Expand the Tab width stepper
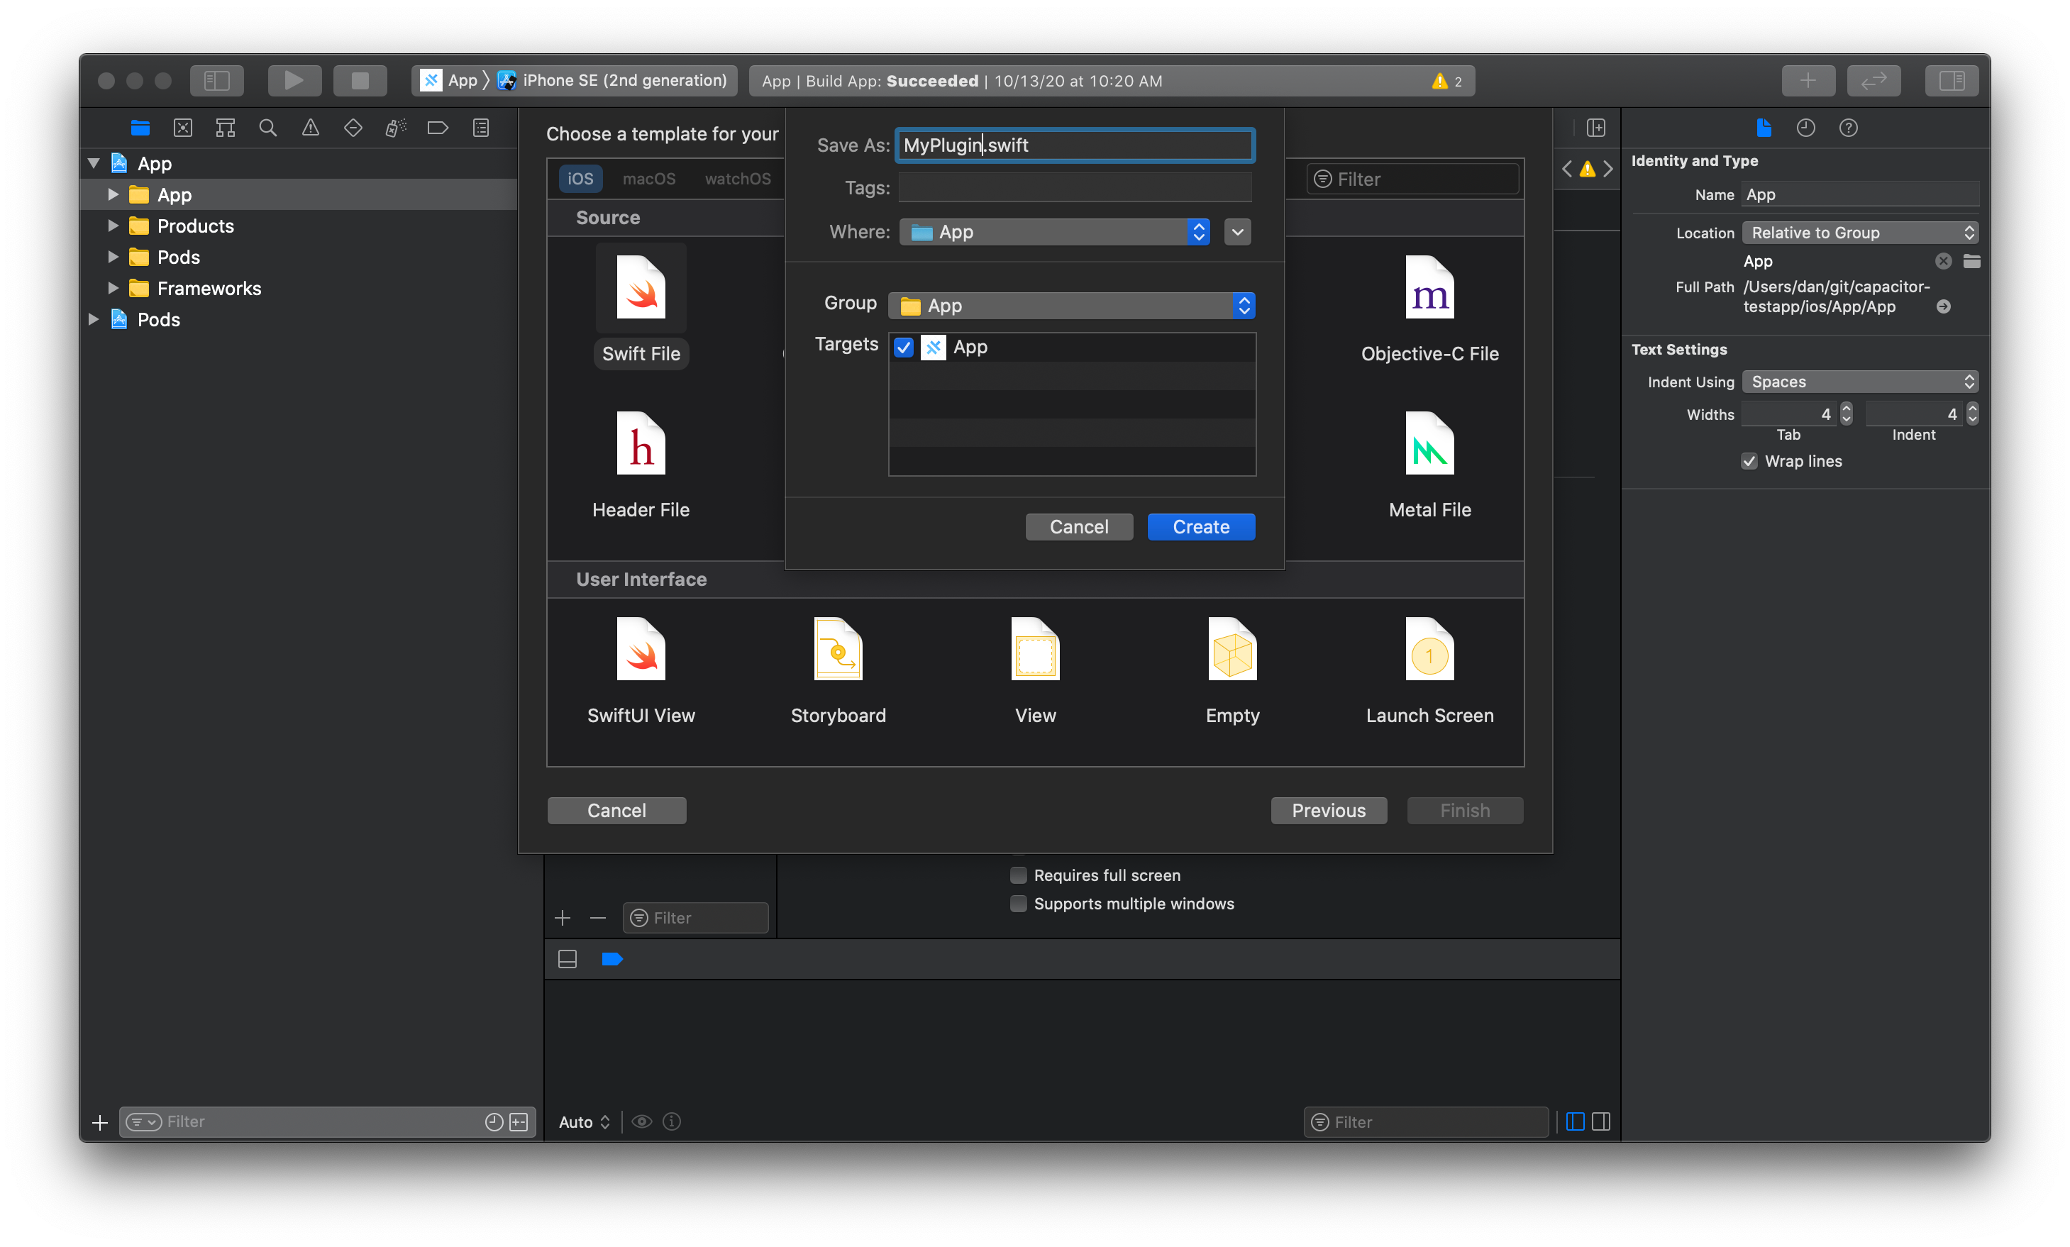 coord(1845,413)
